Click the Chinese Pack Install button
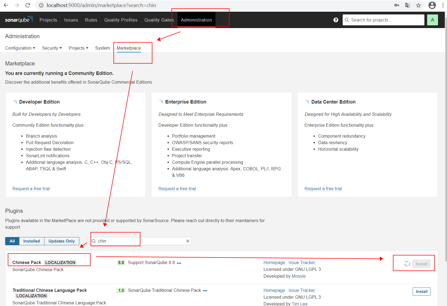447x306 pixels. coord(421,264)
